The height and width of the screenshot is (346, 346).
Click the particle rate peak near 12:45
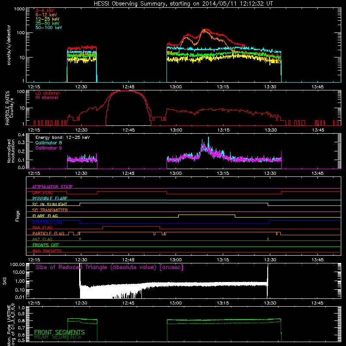click(125, 91)
